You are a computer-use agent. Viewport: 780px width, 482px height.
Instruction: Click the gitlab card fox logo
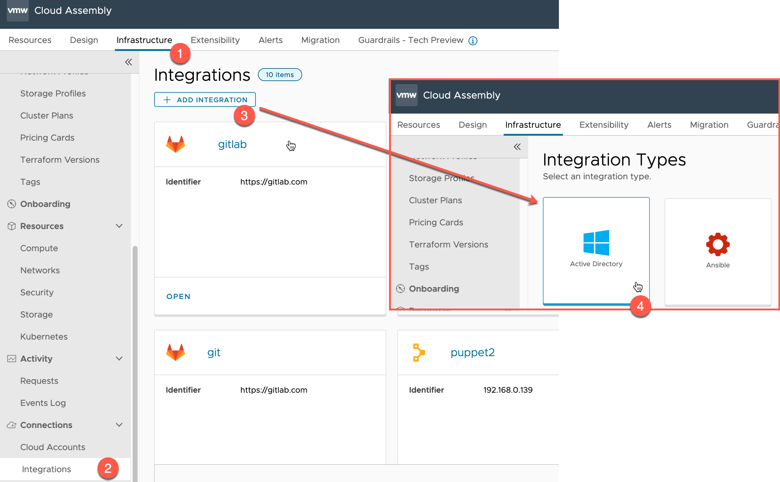click(x=175, y=144)
